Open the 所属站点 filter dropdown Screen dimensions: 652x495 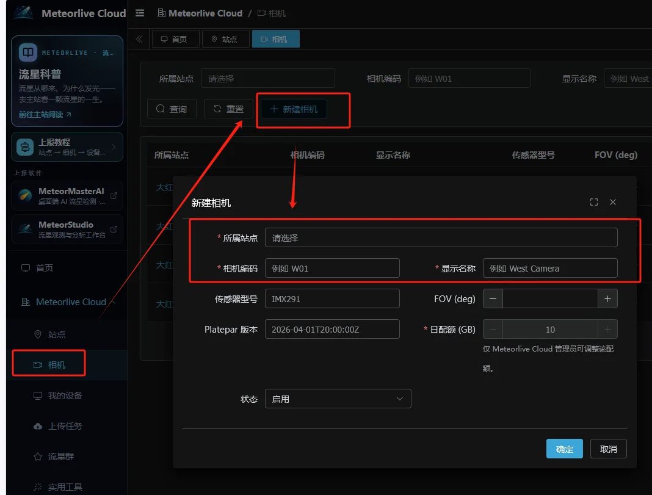coord(268,79)
